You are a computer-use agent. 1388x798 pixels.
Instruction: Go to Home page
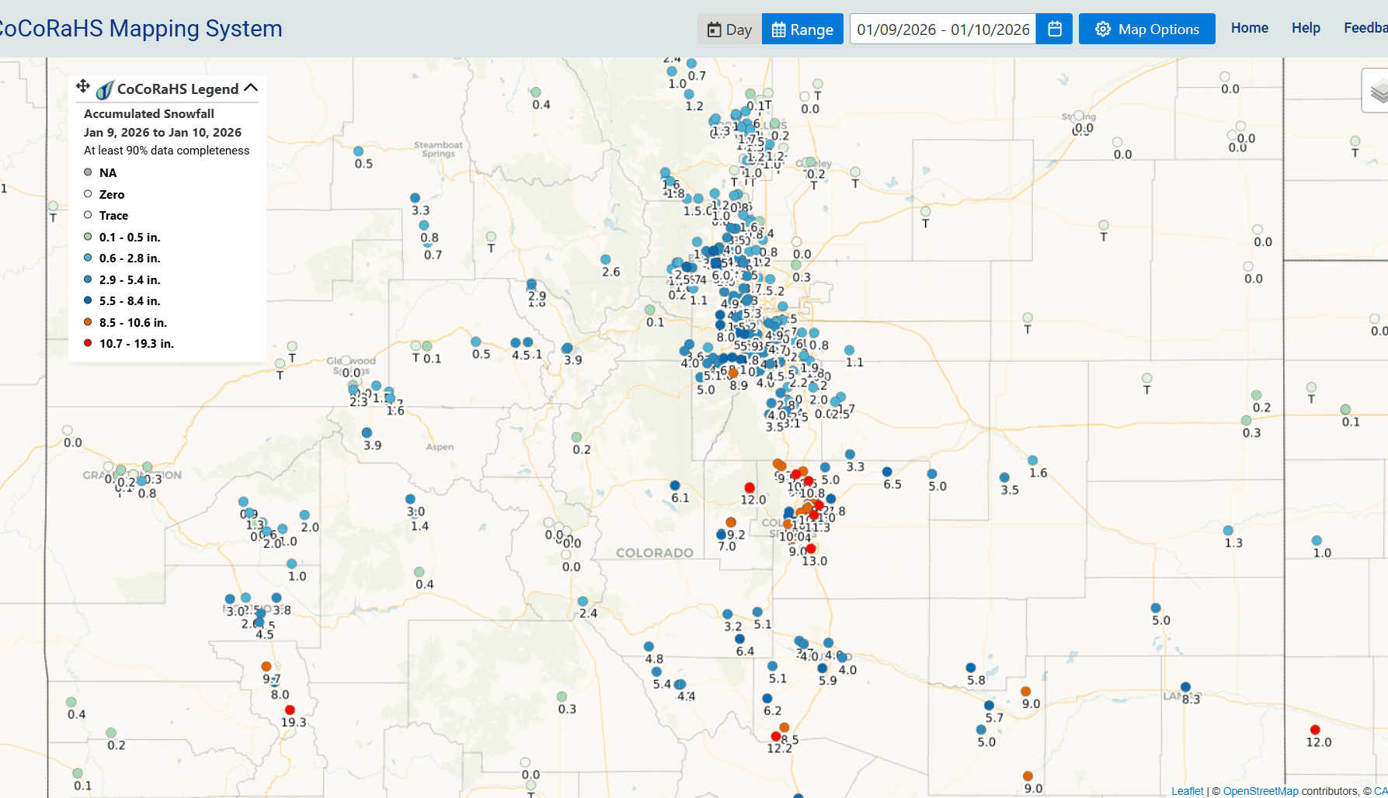1249,28
